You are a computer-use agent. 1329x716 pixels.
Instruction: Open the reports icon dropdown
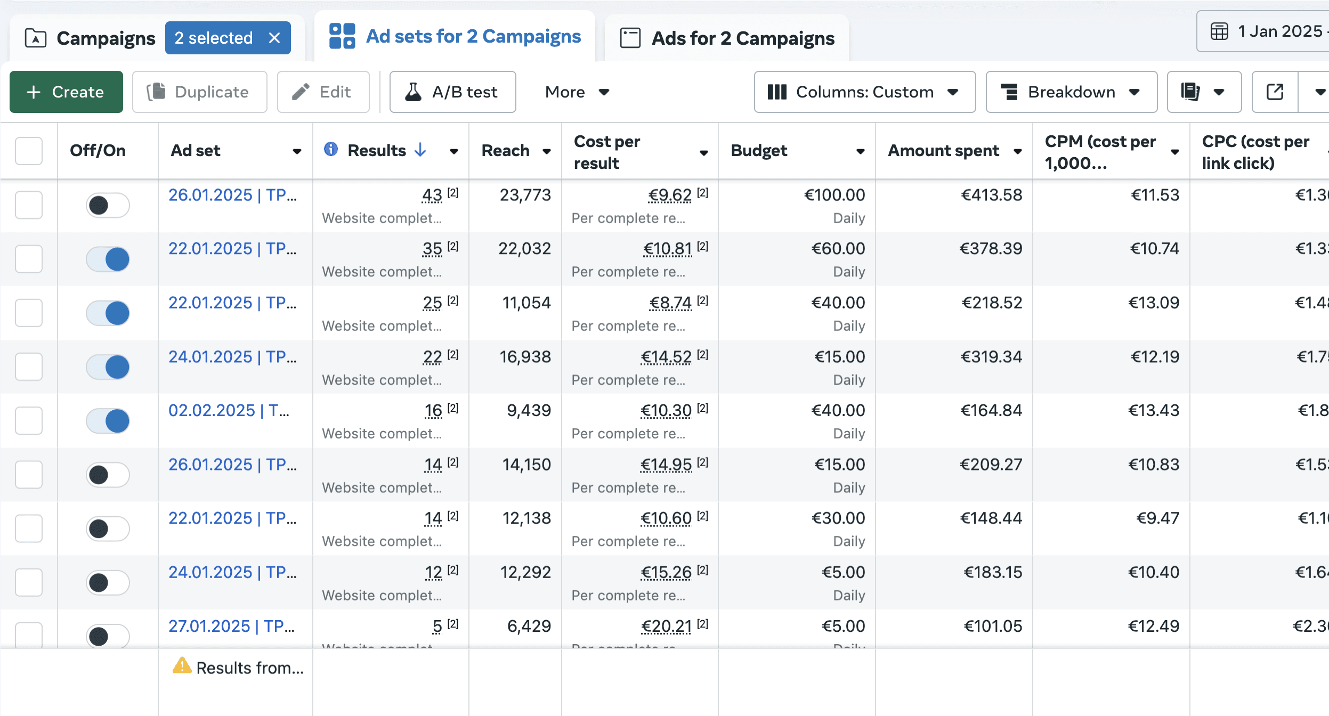(x=1203, y=92)
